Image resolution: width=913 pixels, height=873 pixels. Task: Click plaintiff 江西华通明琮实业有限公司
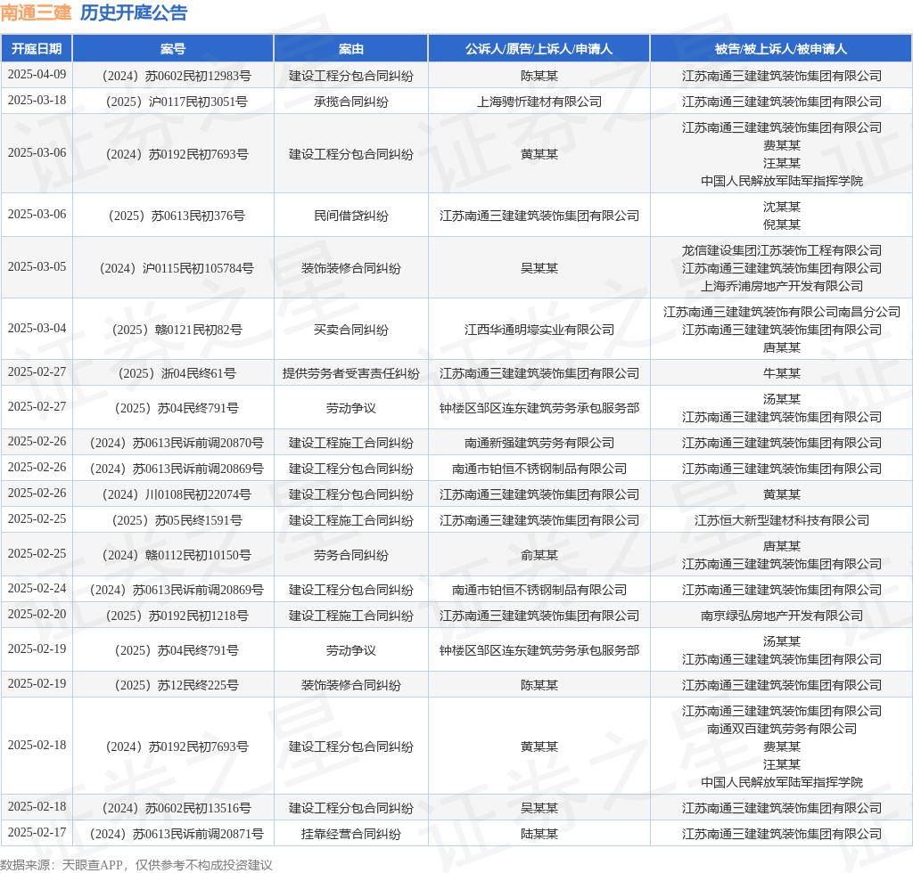point(539,330)
